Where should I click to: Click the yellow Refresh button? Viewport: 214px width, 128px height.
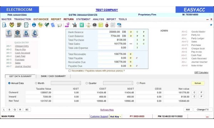[x=198, y=83]
